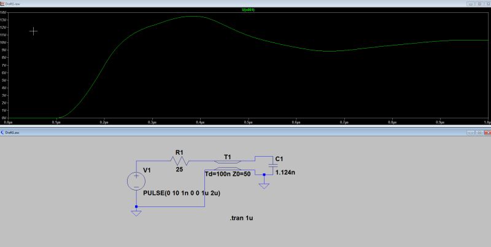Click the 10V vertical axis label
The width and height of the screenshot is (491, 247).
click(2, 42)
